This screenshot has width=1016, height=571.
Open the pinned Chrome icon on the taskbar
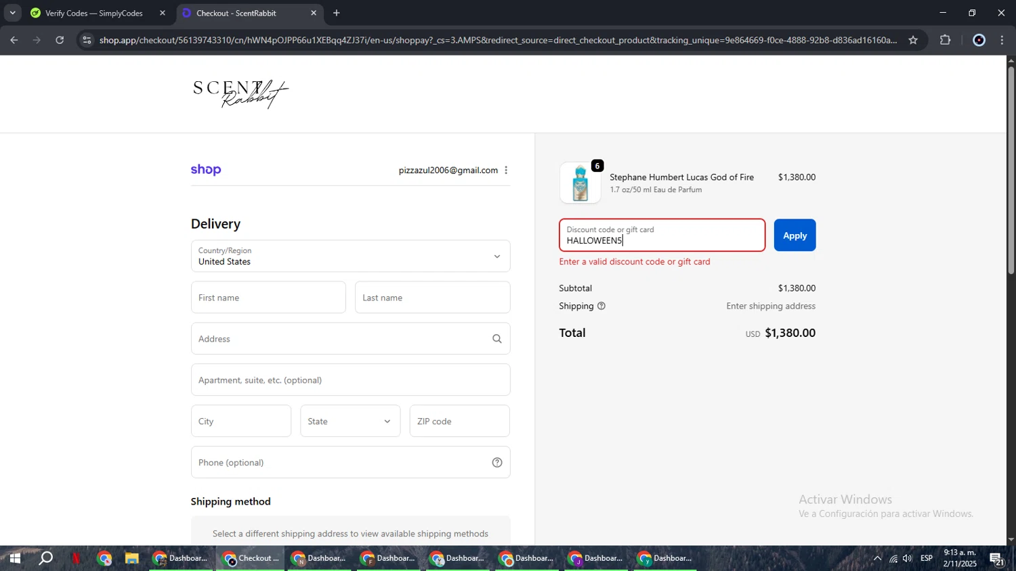click(x=104, y=559)
